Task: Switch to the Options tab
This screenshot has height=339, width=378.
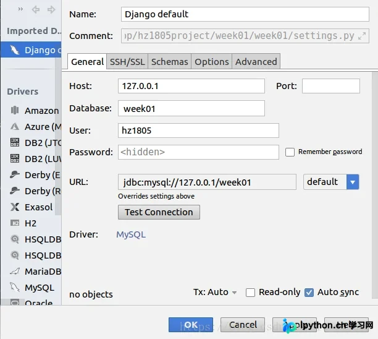Action: point(211,62)
